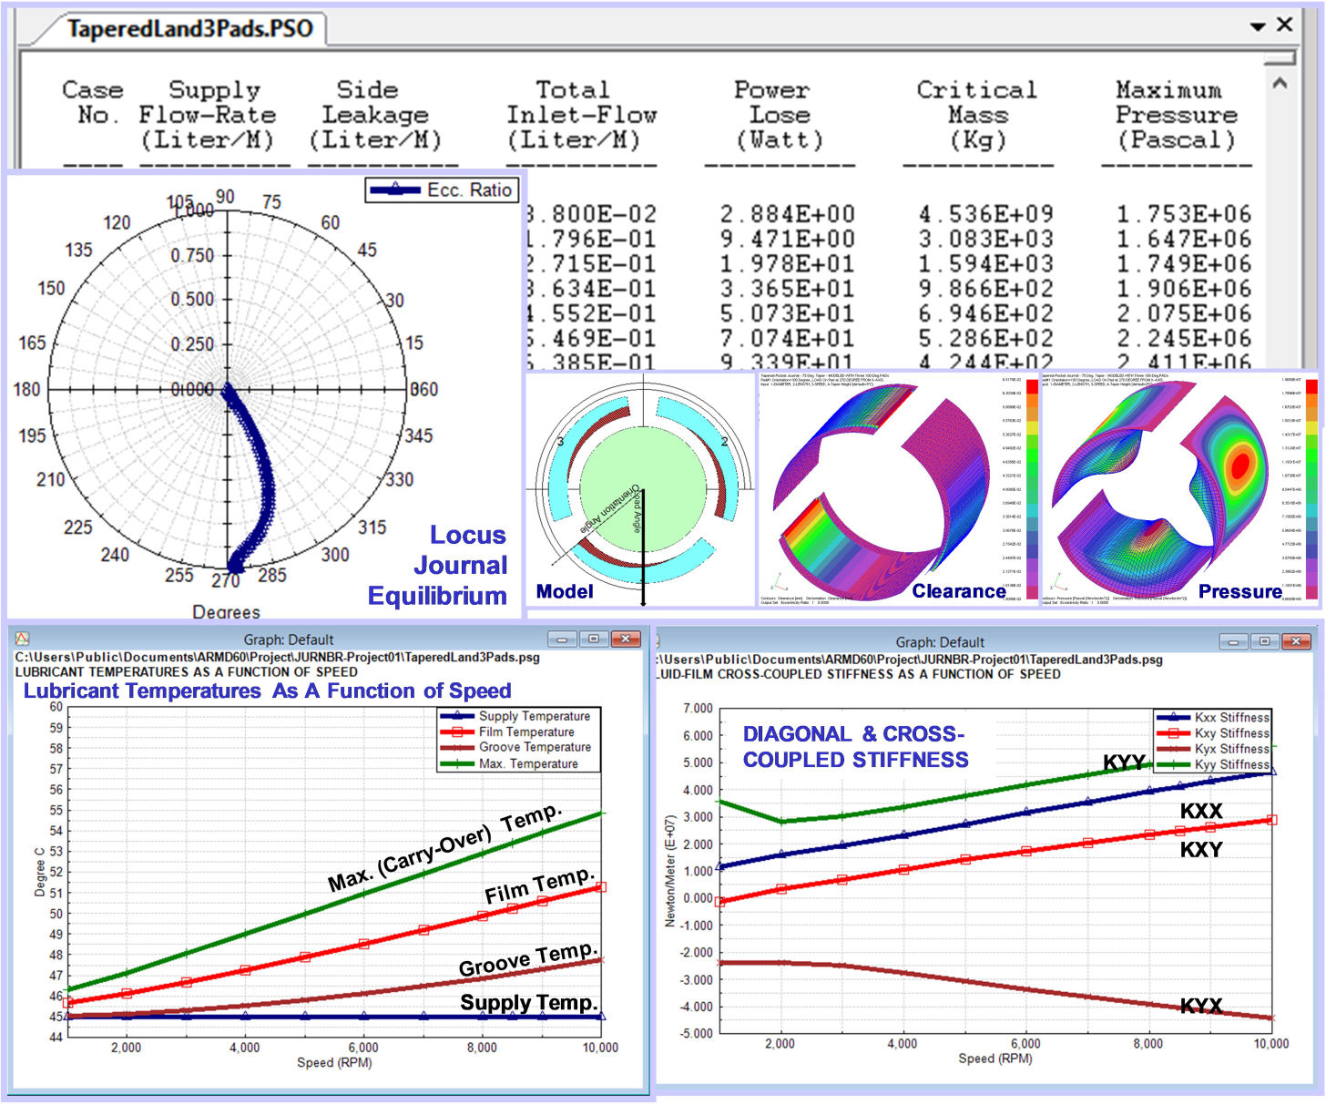Select the power loss value 5.073E+01
Image resolution: width=1326 pixels, height=1105 pixels.
click(788, 313)
